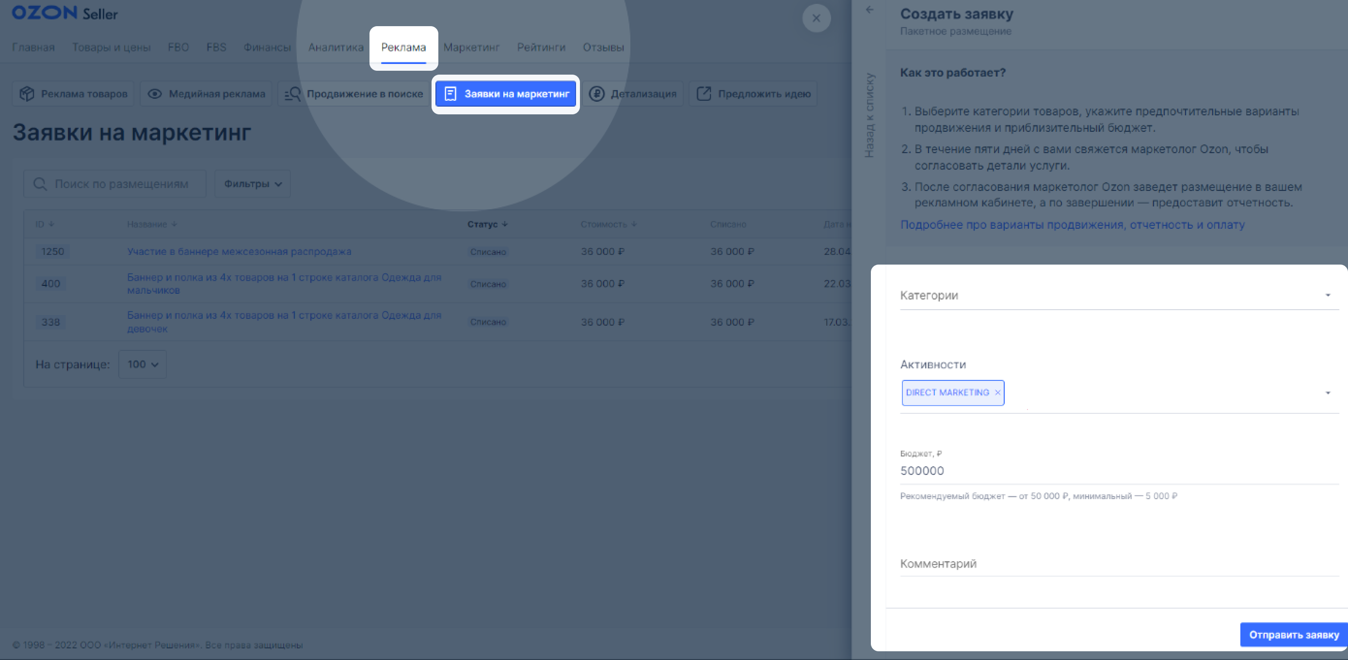Image resolution: width=1348 pixels, height=660 pixels.
Task: Open Товары и цены section
Action: tap(111, 47)
